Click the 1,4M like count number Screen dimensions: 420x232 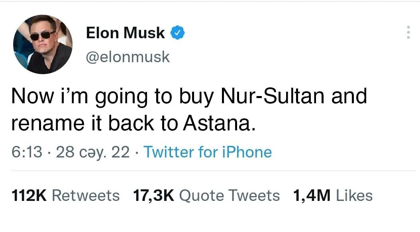pos(312,195)
